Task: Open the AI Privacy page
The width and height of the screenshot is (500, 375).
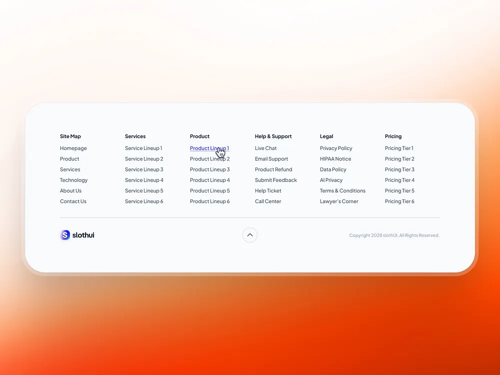Action: tap(331, 180)
